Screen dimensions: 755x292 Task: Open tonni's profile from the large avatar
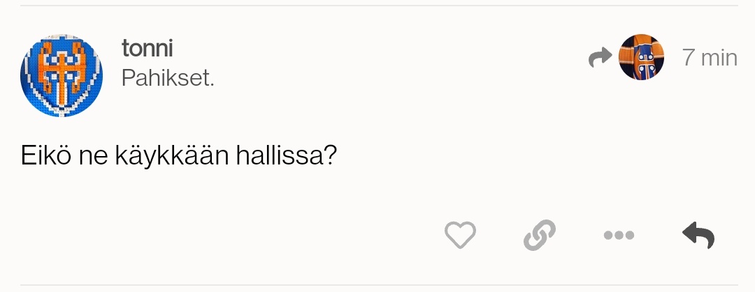(62, 75)
